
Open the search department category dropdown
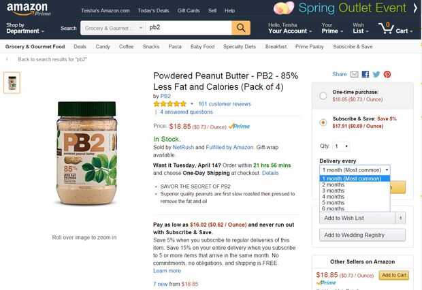[x=113, y=28]
